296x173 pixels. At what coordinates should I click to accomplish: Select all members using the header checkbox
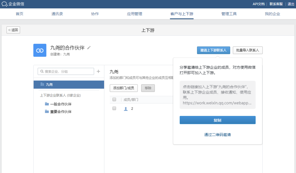pyautogui.click(x=114, y=99)
